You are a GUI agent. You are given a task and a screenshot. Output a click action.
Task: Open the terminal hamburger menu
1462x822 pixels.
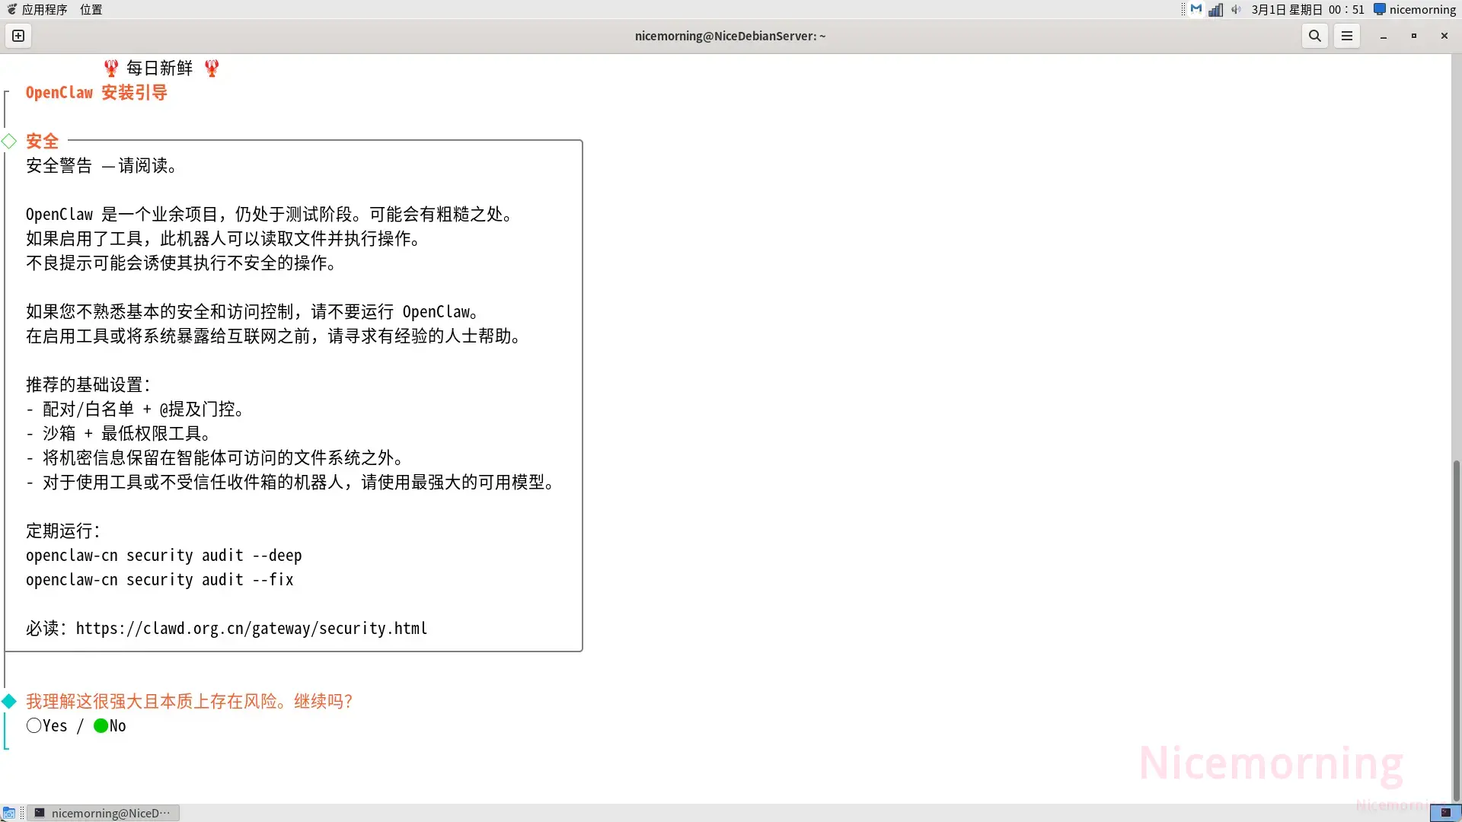(1347, 36)
